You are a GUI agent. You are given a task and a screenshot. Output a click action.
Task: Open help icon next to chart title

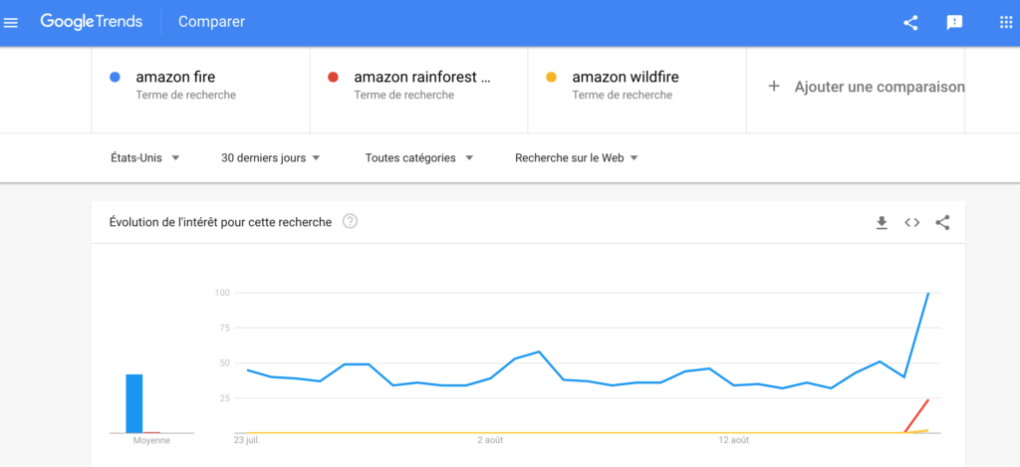tap(350, 222)
